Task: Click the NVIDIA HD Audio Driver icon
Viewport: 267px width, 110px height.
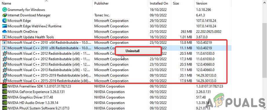Action: [5, 103]
